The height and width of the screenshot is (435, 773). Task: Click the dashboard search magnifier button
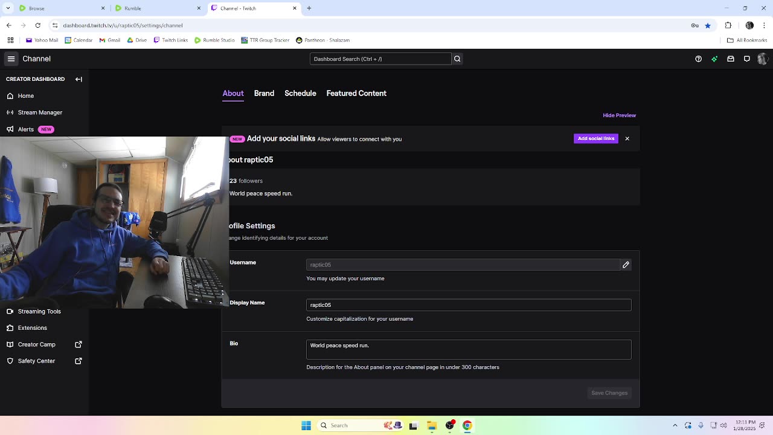(x=457, y=59)
